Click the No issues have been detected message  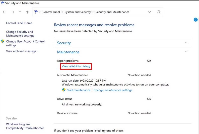[93, 31]
